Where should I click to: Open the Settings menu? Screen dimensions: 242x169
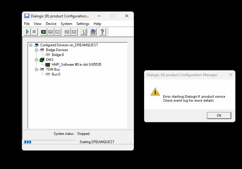(83, 24)
